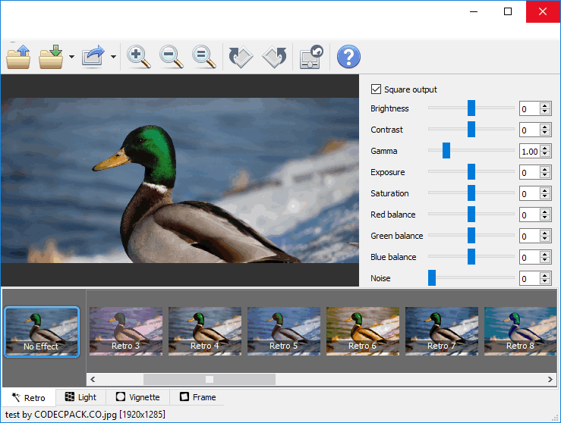This screenshot has height=423, width=561.
Task: Rotate the image counter-clockwise
Action: pyautogui.click(x=273, y=57)
